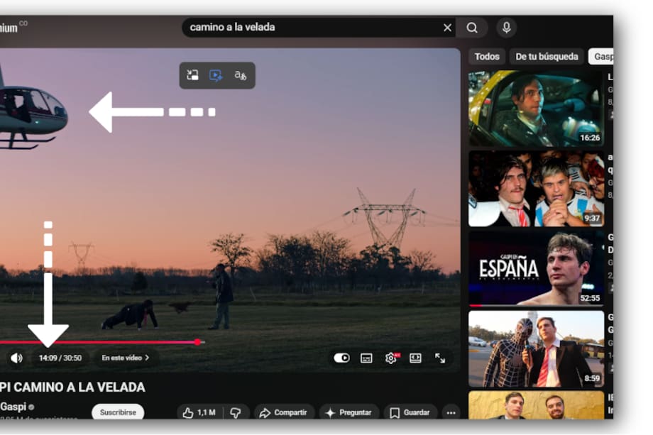Enter fullscreen mode
This screenshot has width=653, height=435.
tap(440, 358)
